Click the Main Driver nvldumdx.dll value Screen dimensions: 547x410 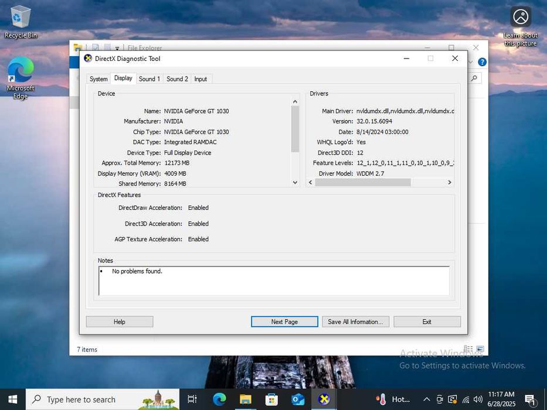pos(405,111)
